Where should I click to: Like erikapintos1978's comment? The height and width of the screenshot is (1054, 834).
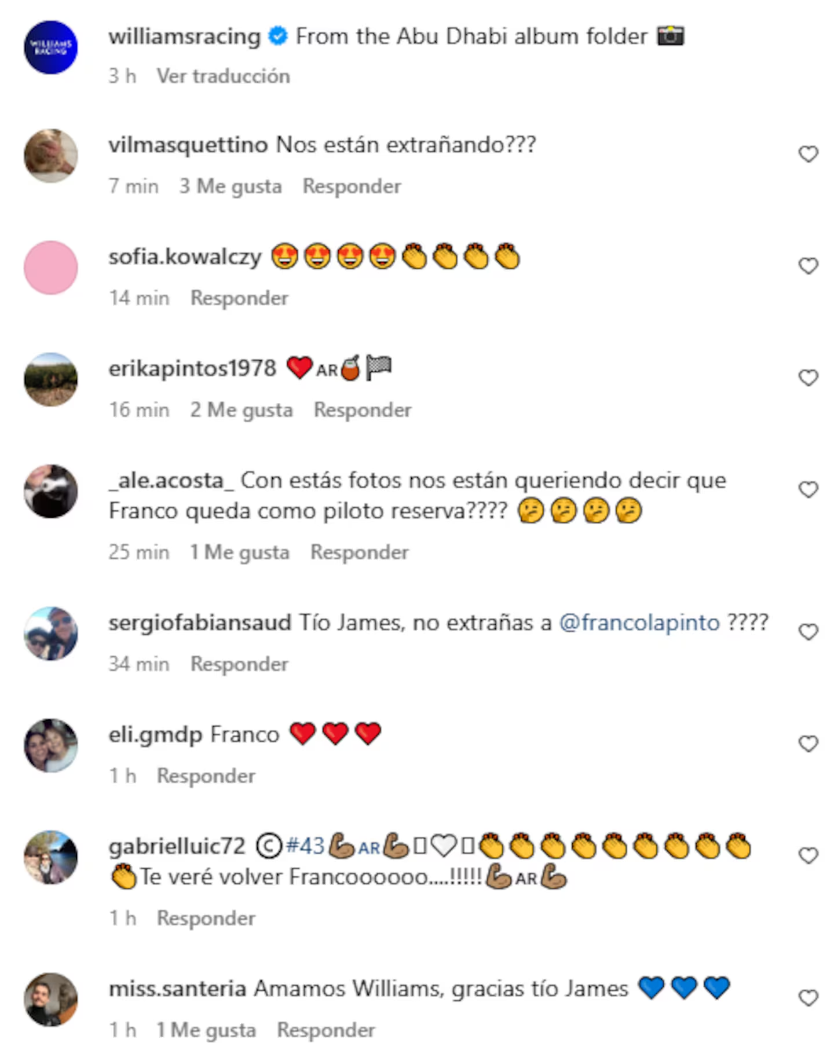coord(808,378)
